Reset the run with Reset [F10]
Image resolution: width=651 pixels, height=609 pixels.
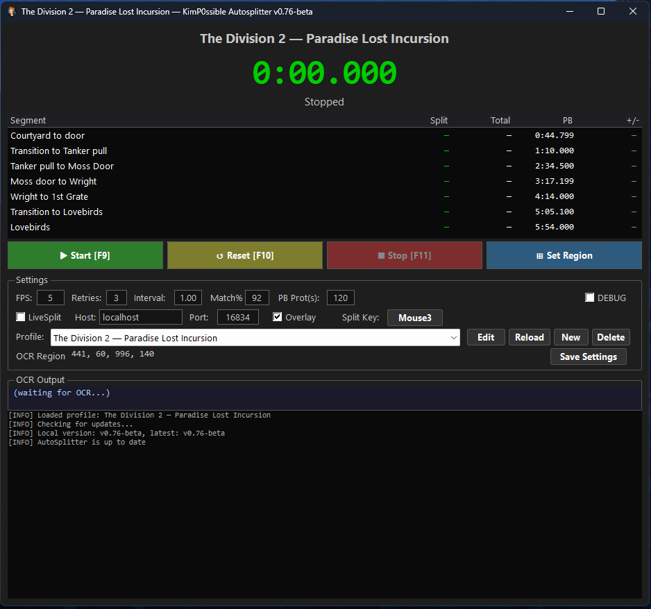[245, 255]
